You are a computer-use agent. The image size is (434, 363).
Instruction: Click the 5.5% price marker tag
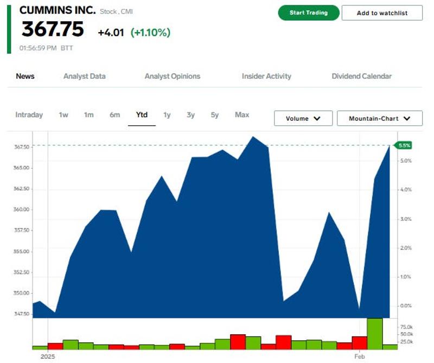[404, 145]
